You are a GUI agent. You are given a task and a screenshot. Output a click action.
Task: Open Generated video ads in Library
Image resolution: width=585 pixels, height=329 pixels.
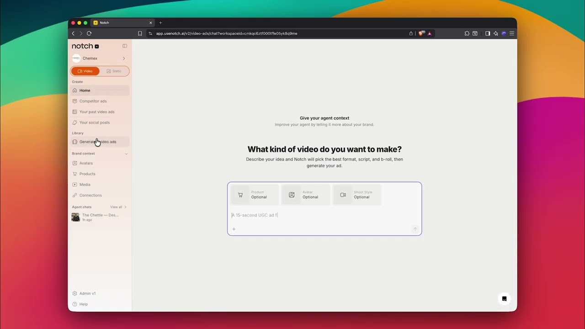point(100,142)
